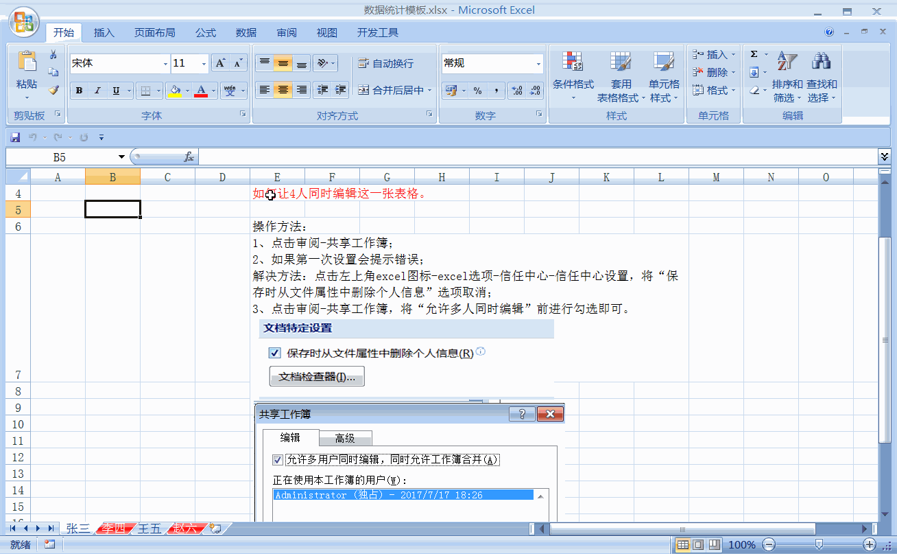Click the Bottom Align icon
Screen dimensions: 897x554
(301, 63)
